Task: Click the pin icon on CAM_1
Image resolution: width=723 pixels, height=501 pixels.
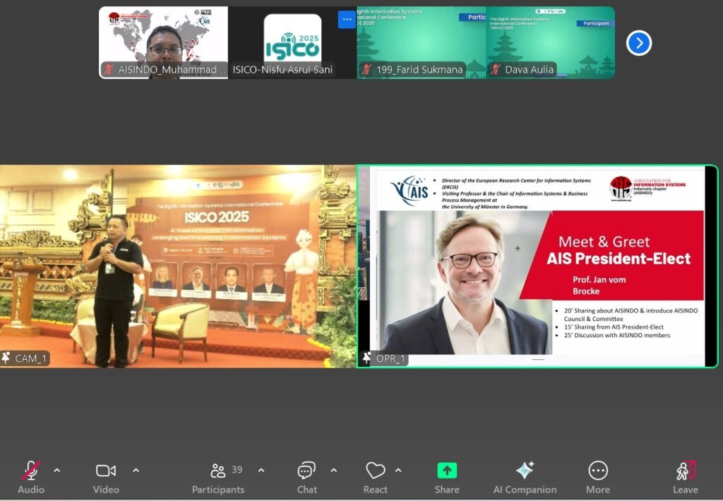Action: click(6, 358)
